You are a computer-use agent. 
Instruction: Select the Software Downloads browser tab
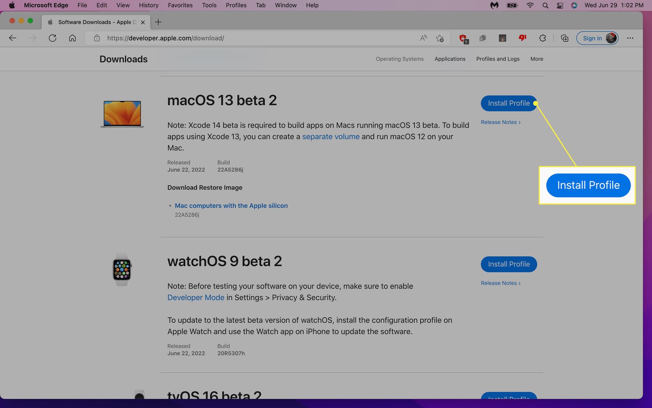[x=96, y=22]
